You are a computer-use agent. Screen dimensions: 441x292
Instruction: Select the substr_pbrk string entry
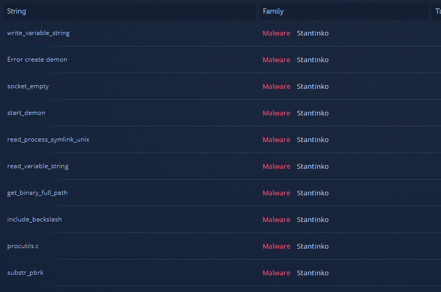point(26,273)
